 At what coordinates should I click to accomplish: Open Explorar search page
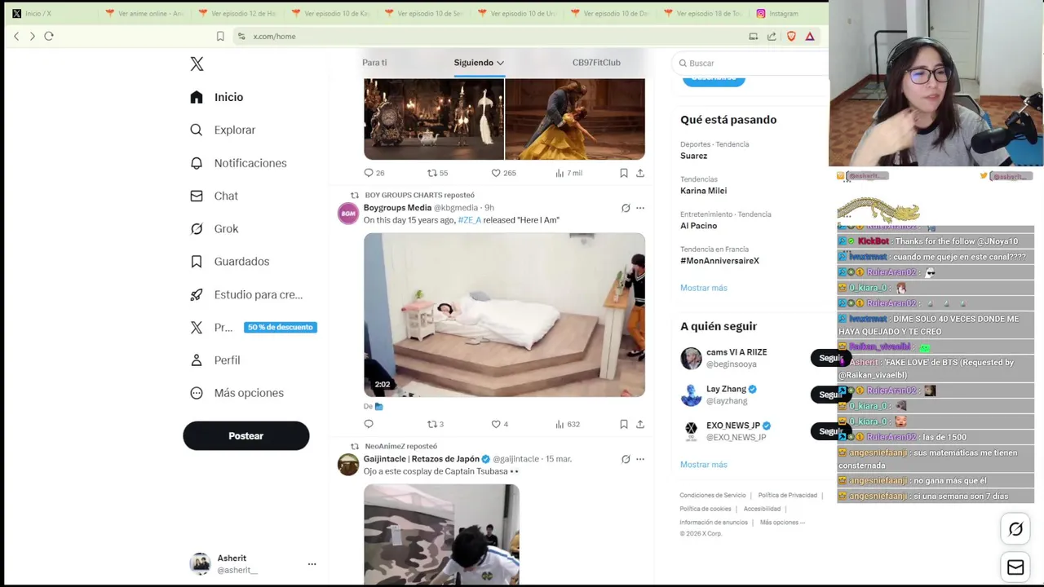pos(223,130)
